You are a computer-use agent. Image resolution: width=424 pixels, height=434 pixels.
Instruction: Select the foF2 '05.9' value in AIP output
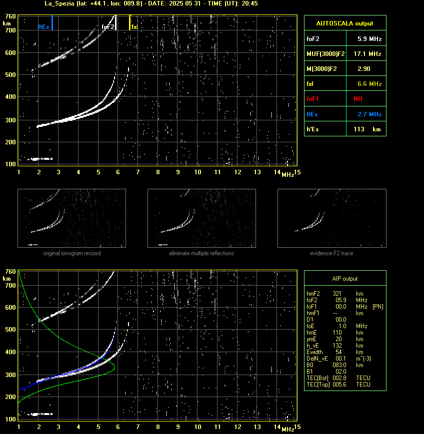[341, 300]
